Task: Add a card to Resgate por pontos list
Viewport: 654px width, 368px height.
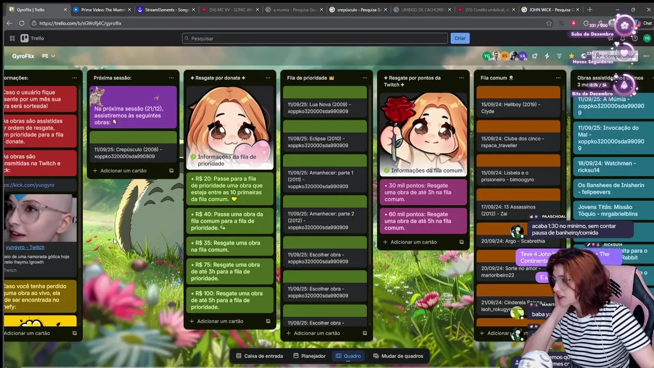Action: point(413,242)
